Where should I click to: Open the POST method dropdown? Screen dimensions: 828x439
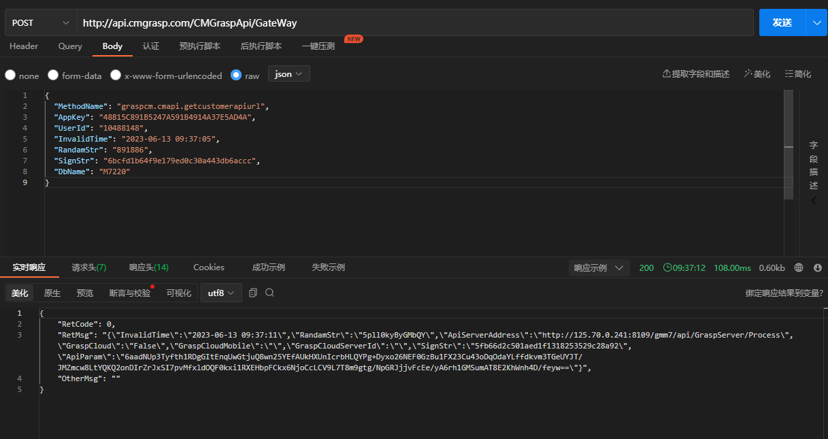pyautogui.click(x=41, y=22)
